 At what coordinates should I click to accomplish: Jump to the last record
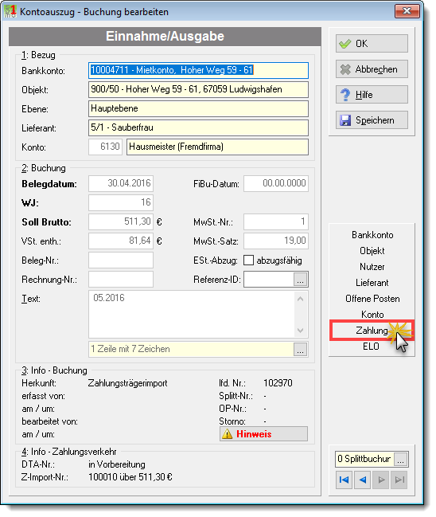click(x=399, y=480)
